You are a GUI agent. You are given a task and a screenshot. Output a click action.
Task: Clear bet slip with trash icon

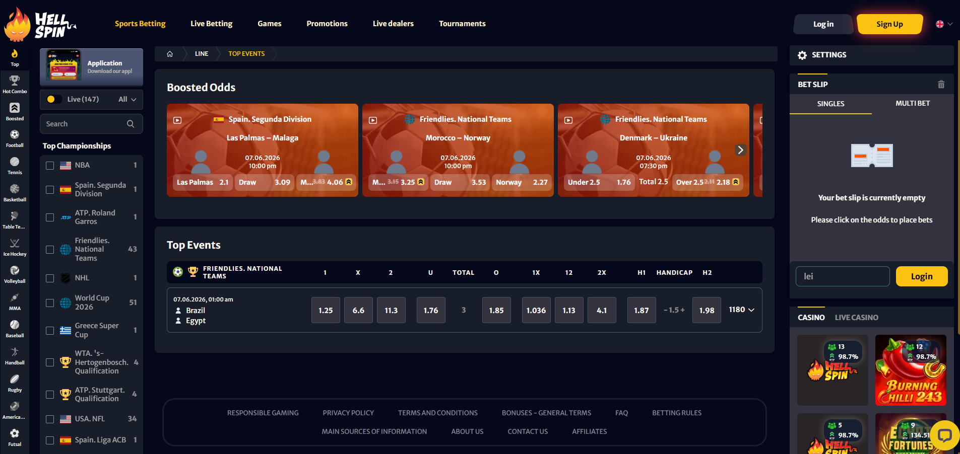pyautogui.click(x=941, y=85)
